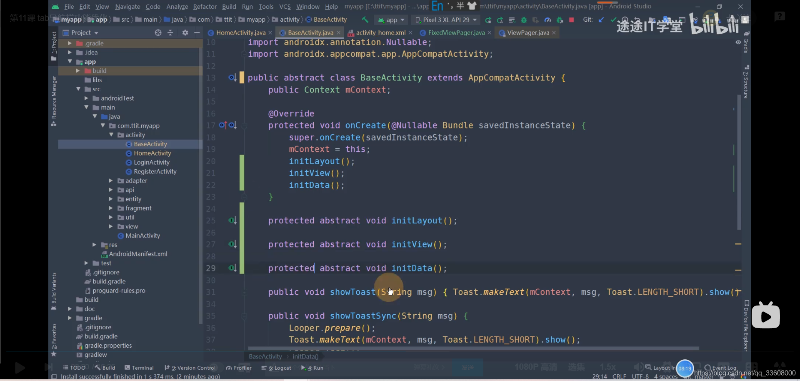Screen dimensions: 800x381
Task: Open the Profiler tool window
Action: [239, 368]
